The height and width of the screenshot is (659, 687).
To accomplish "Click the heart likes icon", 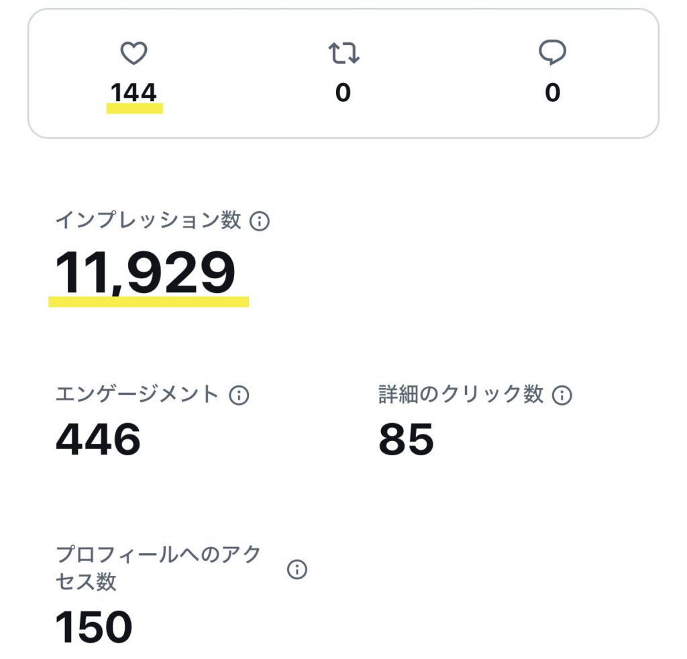I will coord(134,54).
